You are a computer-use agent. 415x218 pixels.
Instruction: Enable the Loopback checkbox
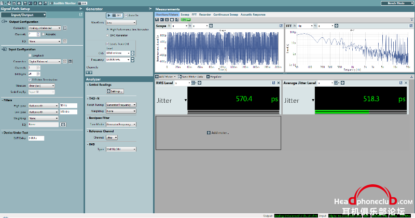pos(30,56)
